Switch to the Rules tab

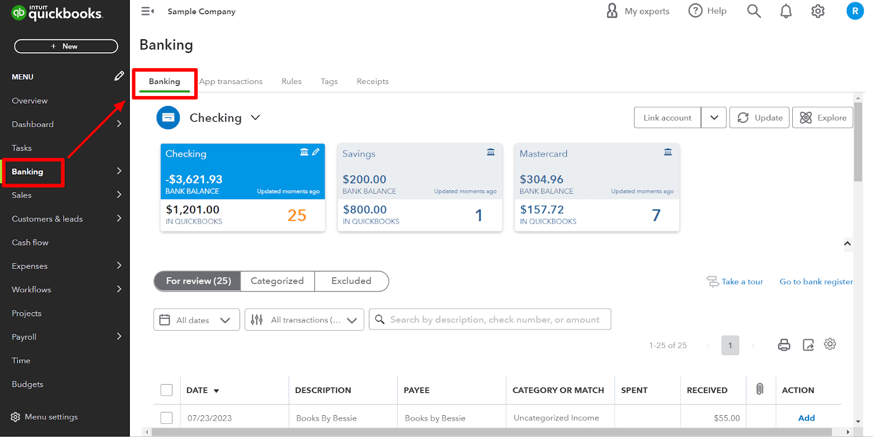click(x=291, y=81)
